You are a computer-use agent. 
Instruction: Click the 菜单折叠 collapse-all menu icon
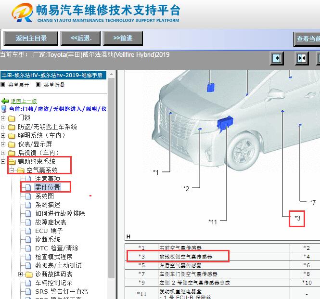click(38, 85)
